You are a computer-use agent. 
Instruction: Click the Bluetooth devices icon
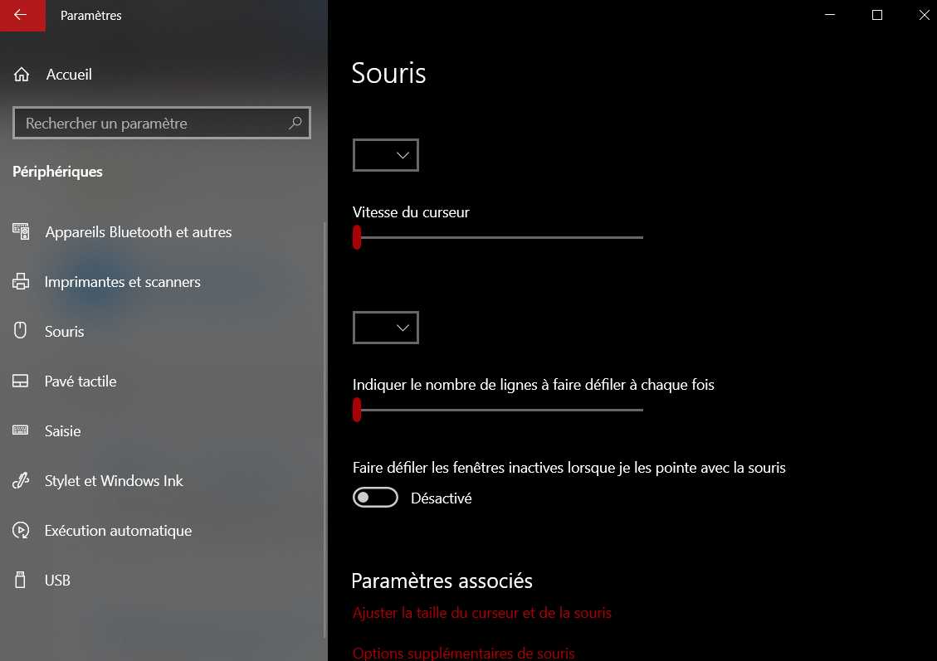pyautogui.click(x=21, y=231)
